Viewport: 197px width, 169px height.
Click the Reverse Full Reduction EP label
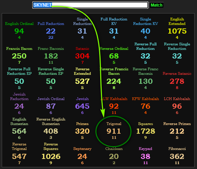point(19,71)
